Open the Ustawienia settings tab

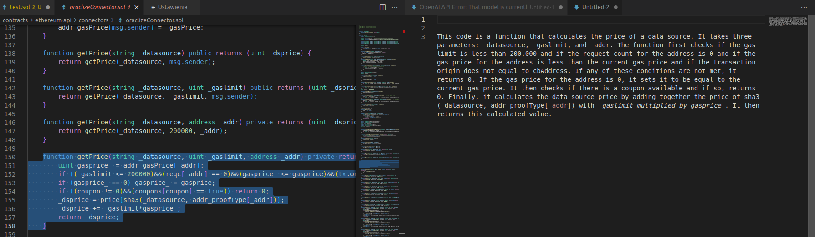point(172,7)
